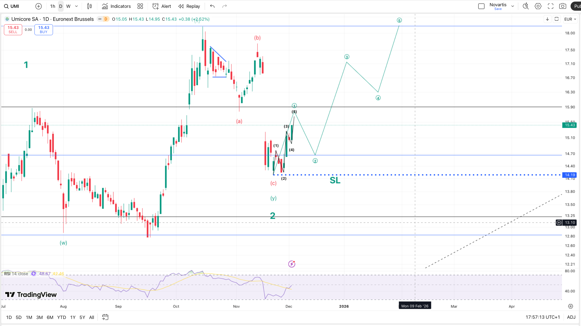Screen dimensions: 581x326
Task: Open the EUR currency dropdown
Action: click(570, 19)
